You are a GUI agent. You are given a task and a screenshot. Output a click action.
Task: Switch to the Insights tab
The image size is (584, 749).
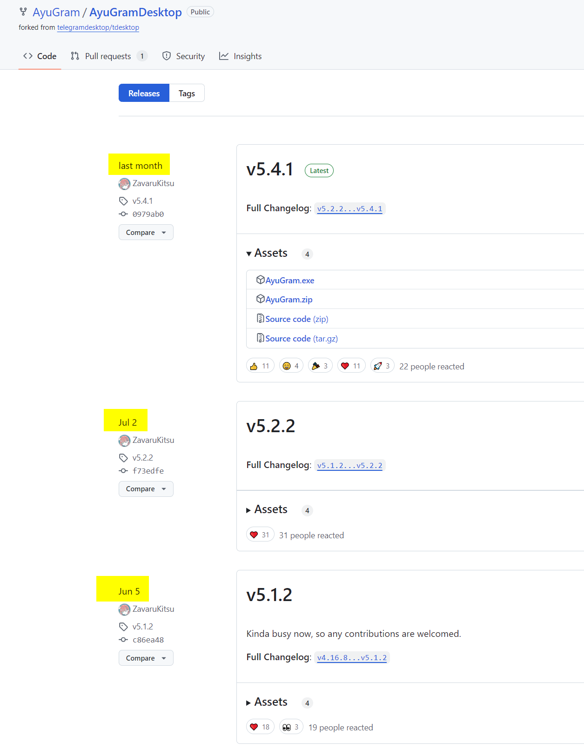[241, 56]
